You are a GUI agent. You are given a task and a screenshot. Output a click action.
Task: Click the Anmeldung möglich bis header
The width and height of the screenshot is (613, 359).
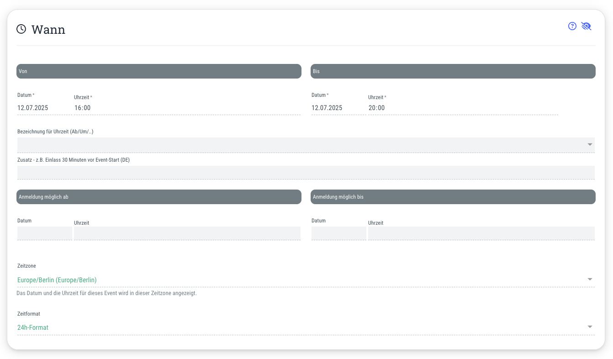point(453,197)
